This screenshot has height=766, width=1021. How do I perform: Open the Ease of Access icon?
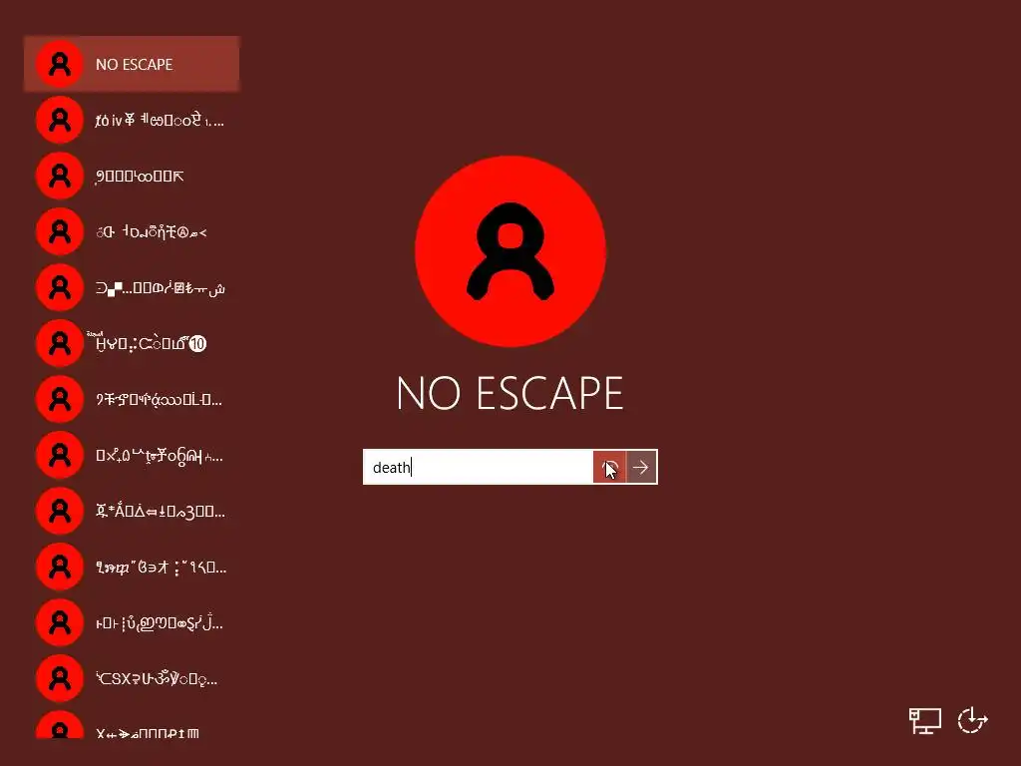tap(973, 720)
